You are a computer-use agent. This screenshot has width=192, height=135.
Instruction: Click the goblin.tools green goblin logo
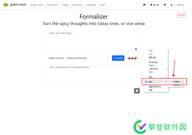(x=6, y=5)
